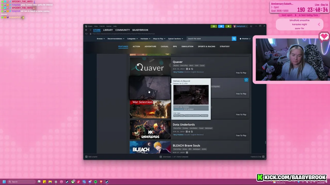The width and height of the screenshot is (330, 185).
Task: Reload the store page with refresh icon
Action: coord(86,34)
